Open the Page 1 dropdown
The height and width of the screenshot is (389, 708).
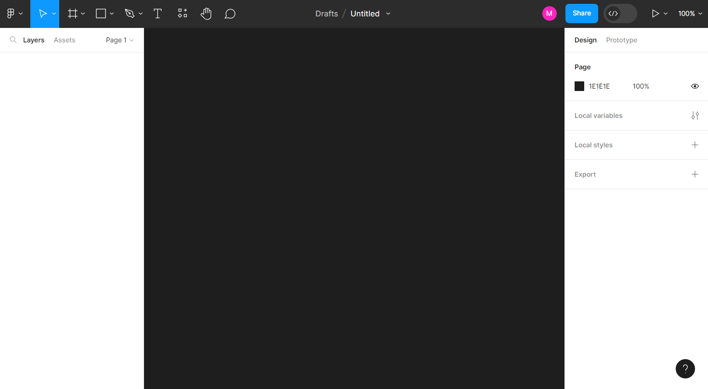[x=119, y=40]
